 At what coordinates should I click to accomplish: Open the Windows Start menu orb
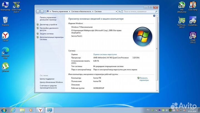point(4,110)
